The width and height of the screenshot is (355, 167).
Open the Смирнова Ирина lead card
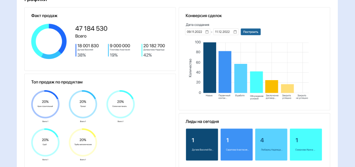(x=306, y=144)
